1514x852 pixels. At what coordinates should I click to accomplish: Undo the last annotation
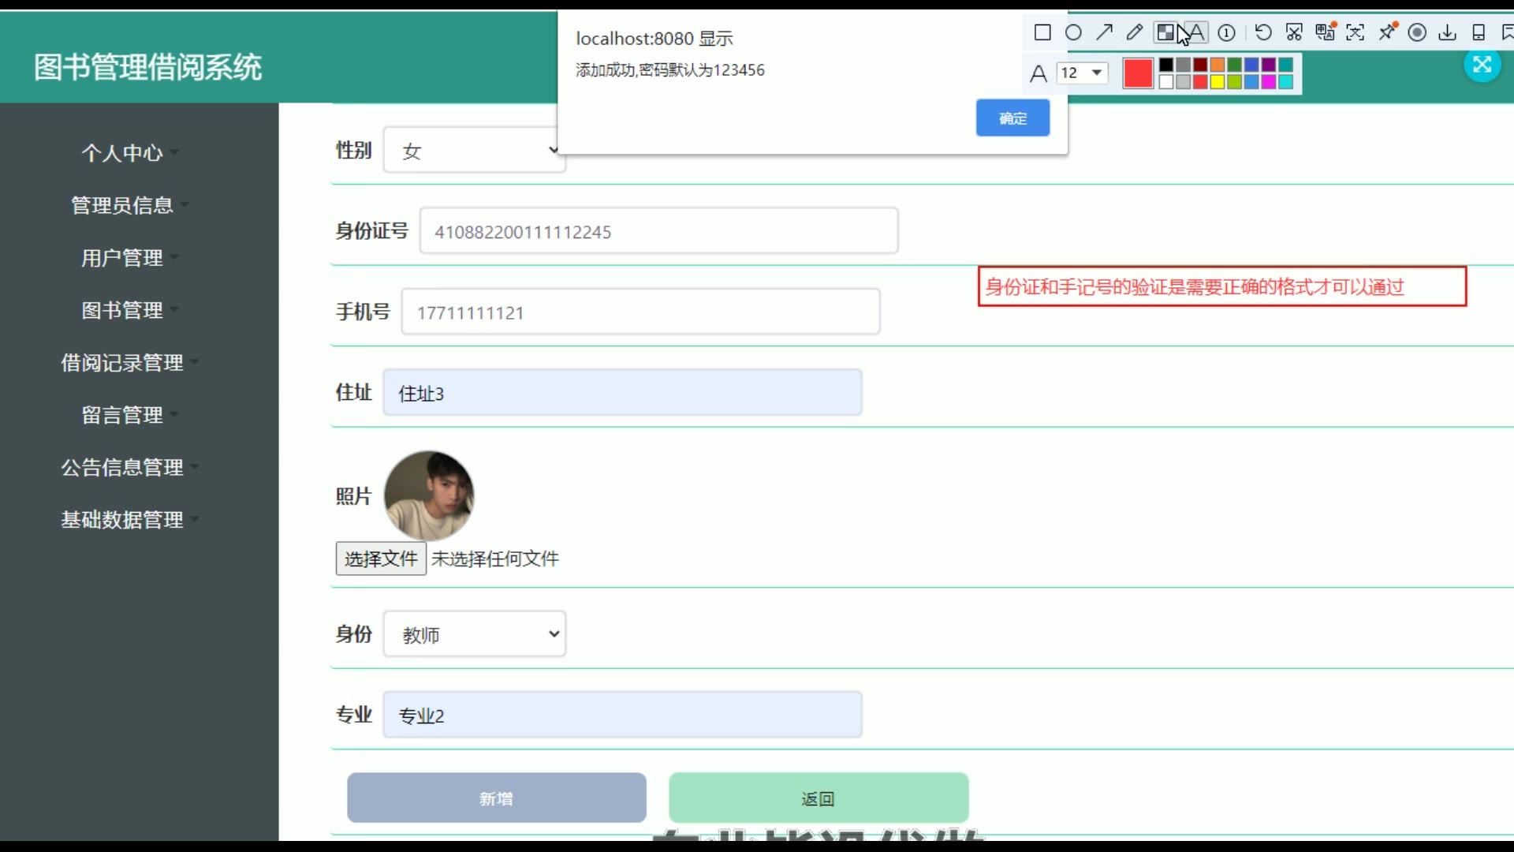(1263, 32)
